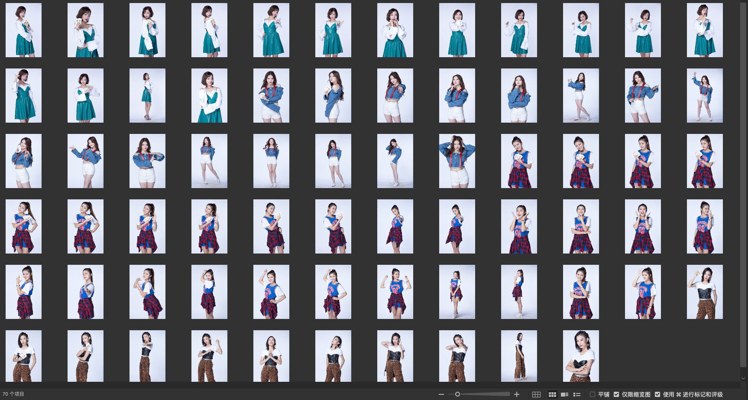Select the last thumbnail with crossed arms
The width and height of the screenshot is (748, 400).
581,356
